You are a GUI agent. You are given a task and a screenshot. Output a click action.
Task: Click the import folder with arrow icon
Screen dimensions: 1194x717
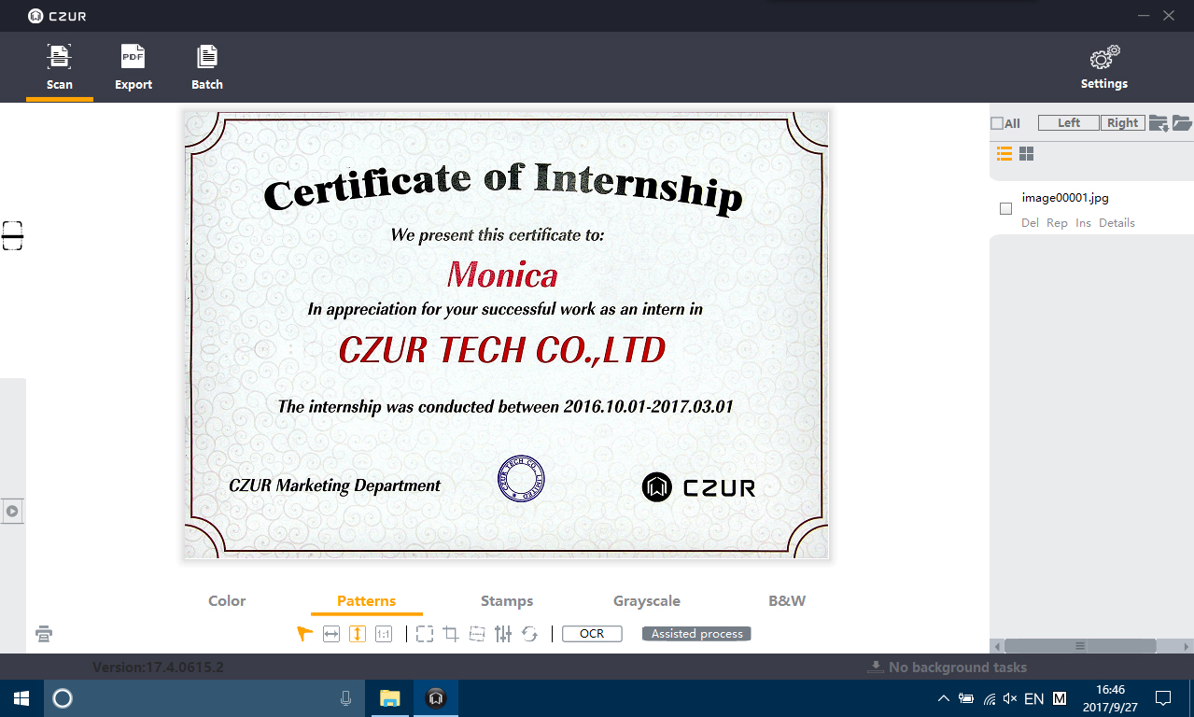tap(1159, 123)
